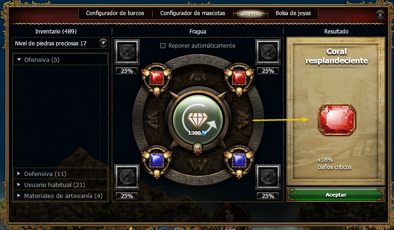
Task: Click the green Aceptar button
Action: (336, 195)
